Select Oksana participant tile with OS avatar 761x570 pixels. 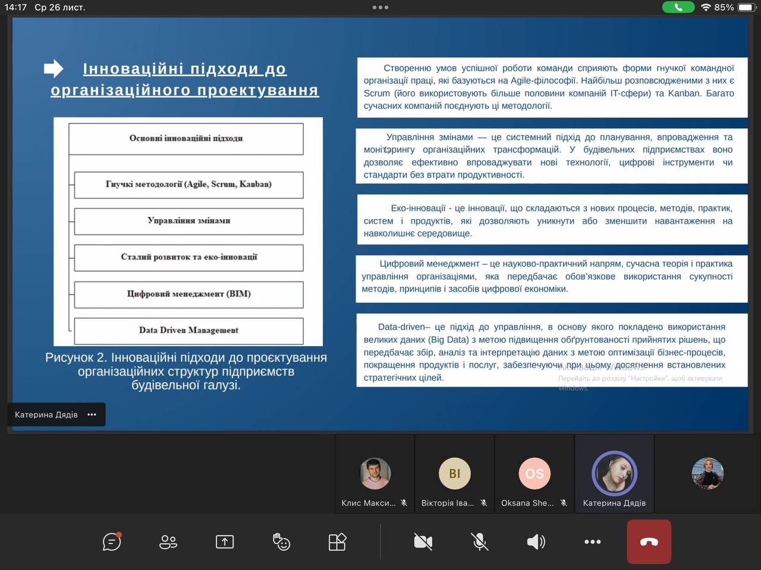pyautogui.click(x=534, y=474)
